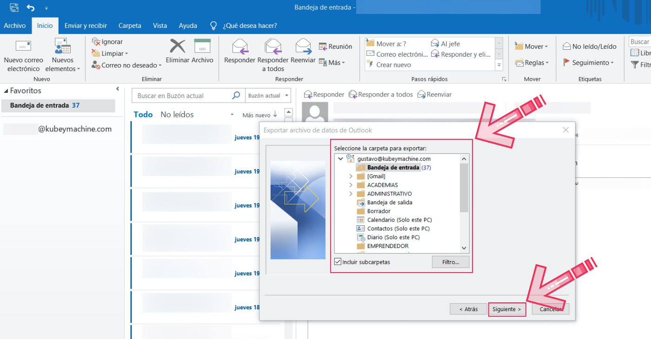Select Diario (Solo este PC)
651x339 pixels.
coord(388,237)
